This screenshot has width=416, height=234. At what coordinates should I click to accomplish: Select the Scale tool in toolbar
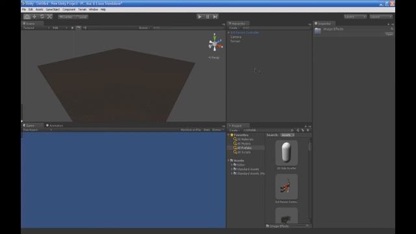(49, 16)
